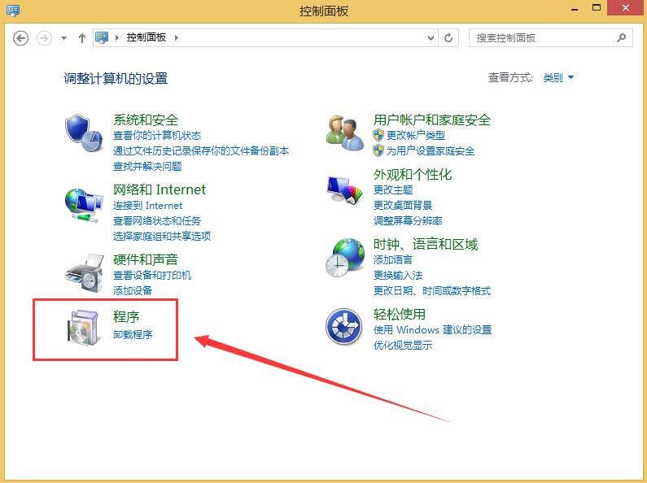Expand the 类别 view-by dropdown

coord(558,78)
